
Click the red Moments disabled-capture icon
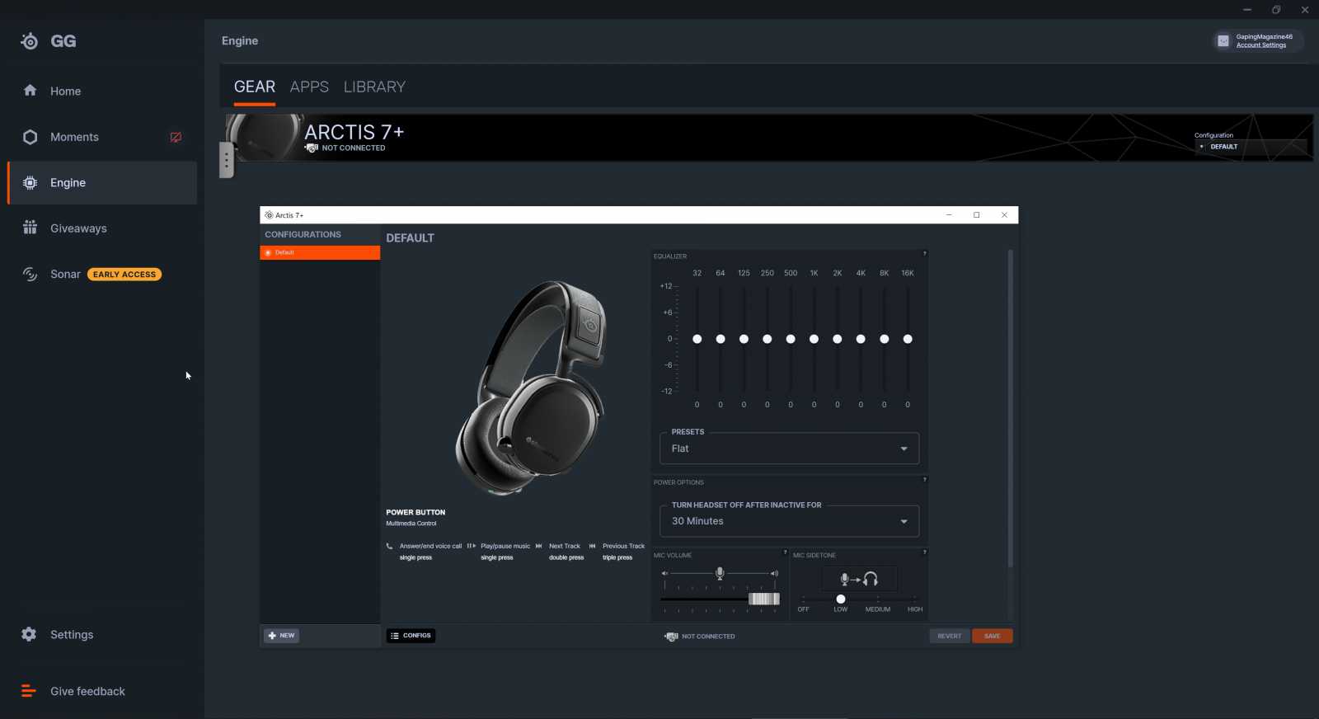pos(176,137)
